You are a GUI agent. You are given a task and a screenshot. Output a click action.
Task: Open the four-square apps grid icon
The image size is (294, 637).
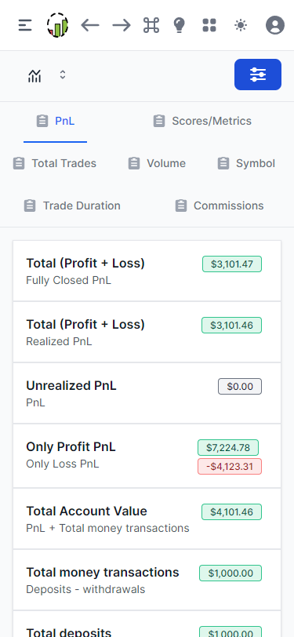tap(209, 25)
